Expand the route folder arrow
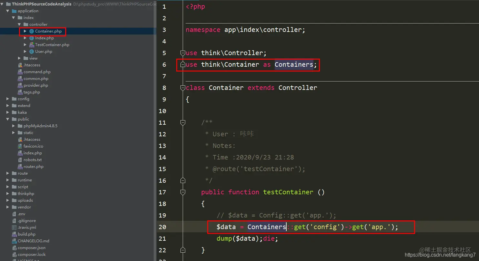This screenshot has width=479, height=261. pos(8,173)
